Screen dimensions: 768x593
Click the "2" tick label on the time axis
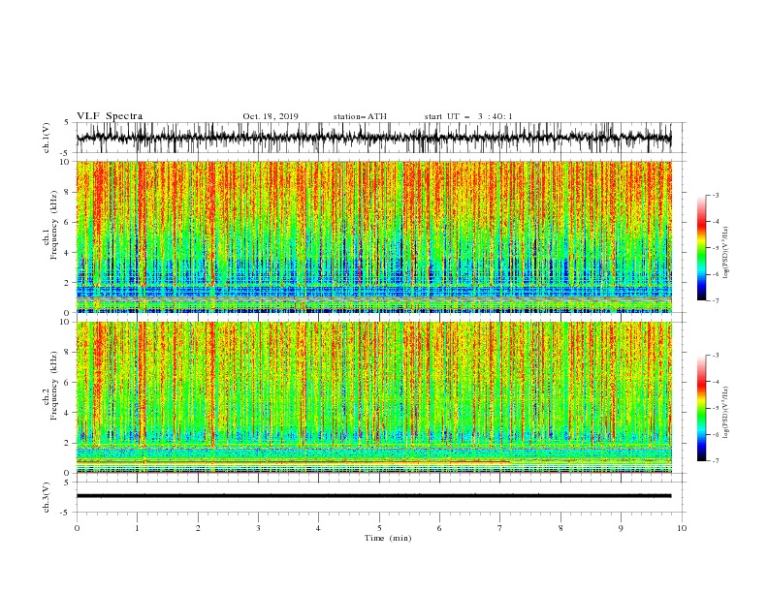tap(198, 528)
